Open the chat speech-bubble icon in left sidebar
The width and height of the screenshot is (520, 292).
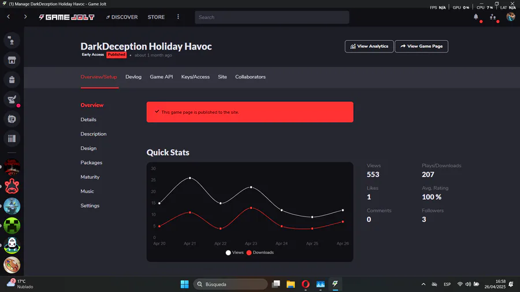(x=12, y=40)
